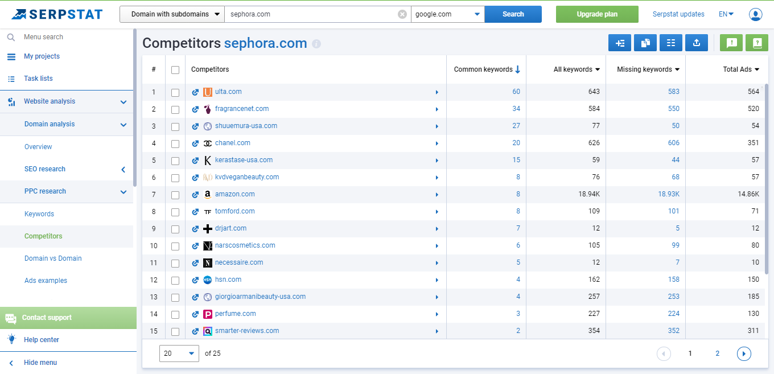Open Ads examples menu item
The height and width of the screenshot is (374, 774).
[46, 281]
